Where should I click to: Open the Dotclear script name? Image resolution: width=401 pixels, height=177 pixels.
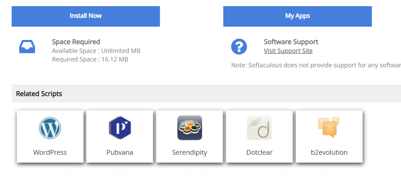pos(259,152)
